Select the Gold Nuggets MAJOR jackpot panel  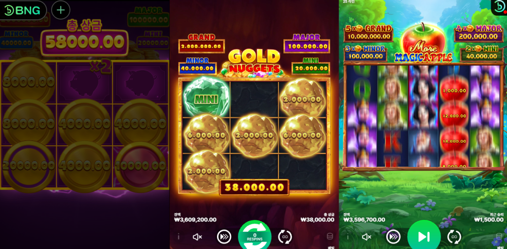tap(307, 44)
